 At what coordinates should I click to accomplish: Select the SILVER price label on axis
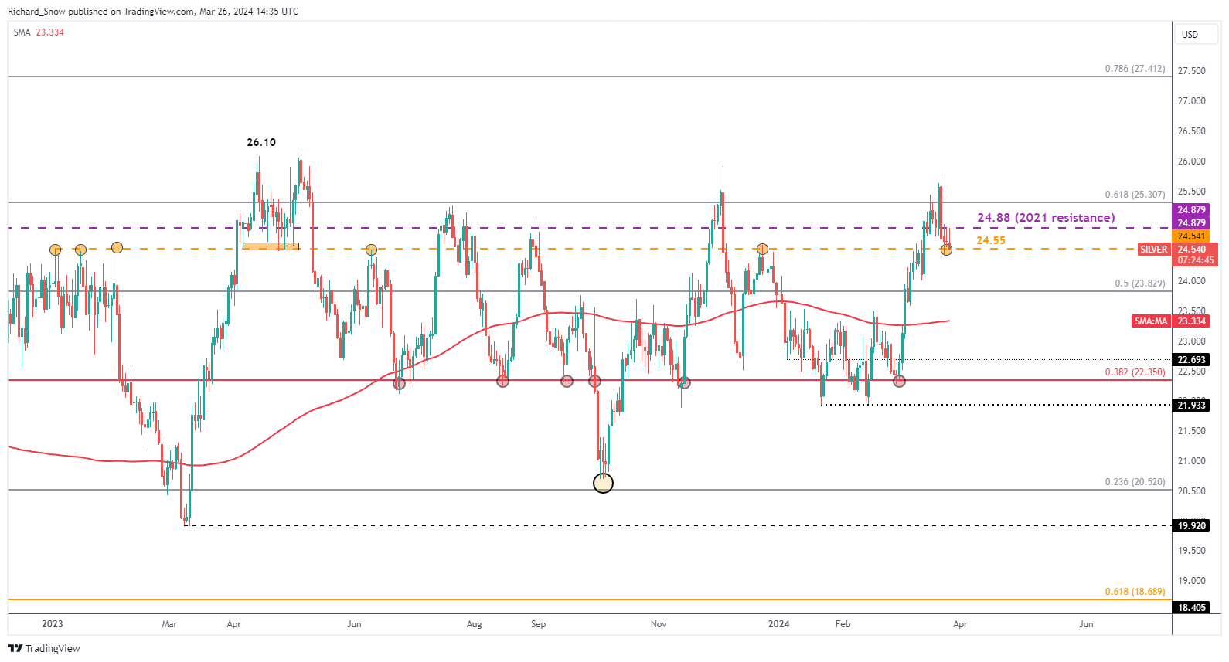point(1153,250)
